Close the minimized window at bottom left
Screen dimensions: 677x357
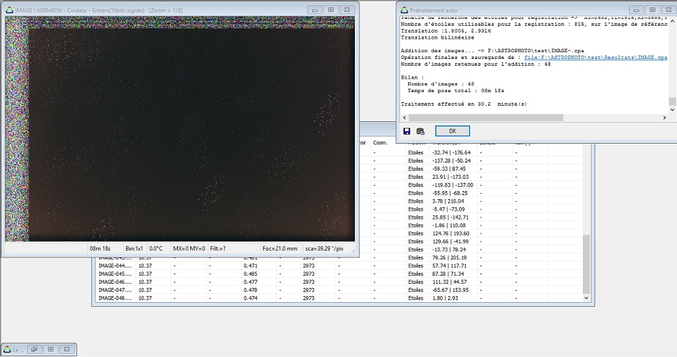point(67,350)
